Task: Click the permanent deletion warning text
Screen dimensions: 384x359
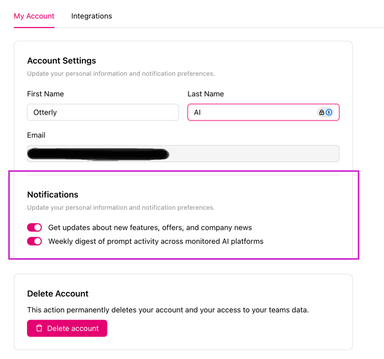Action: click(168, 310)
